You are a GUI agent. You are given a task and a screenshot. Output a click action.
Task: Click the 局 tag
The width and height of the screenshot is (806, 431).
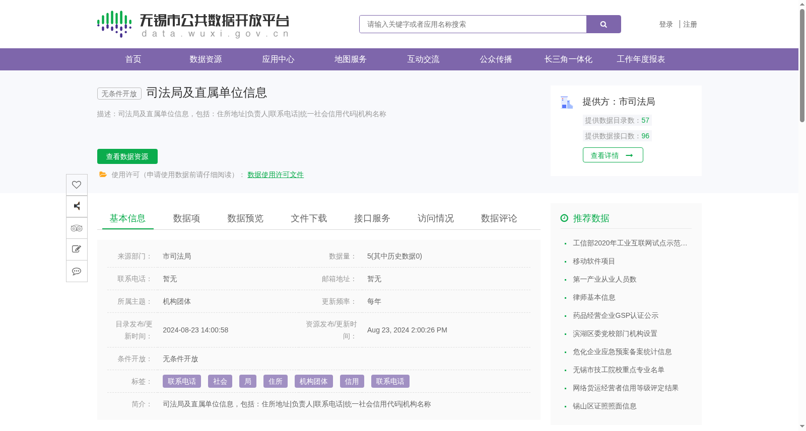click(248, 381)
